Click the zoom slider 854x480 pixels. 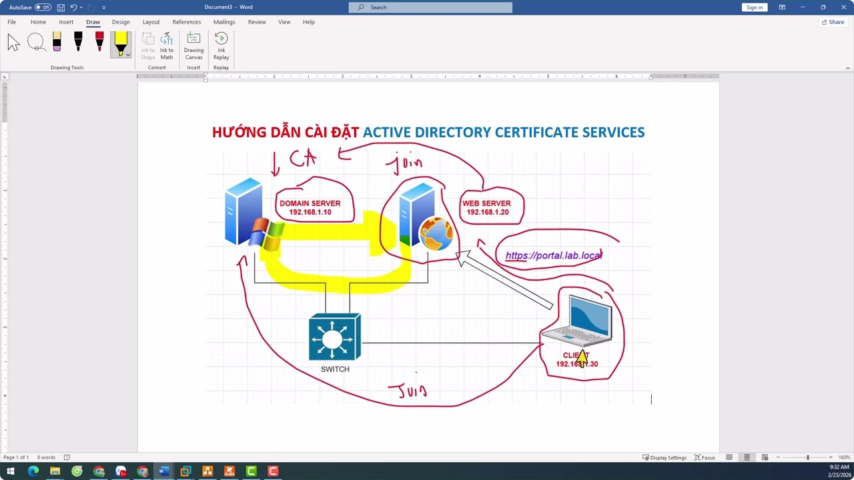pos(807,457)
